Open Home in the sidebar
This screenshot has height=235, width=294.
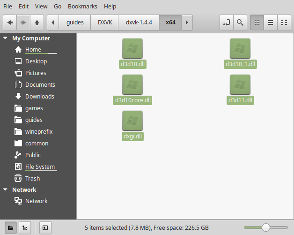click(x=37, y=50)
